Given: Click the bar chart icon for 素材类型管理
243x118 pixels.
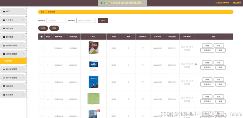Looking at the screenshot, I should point(4,69).
